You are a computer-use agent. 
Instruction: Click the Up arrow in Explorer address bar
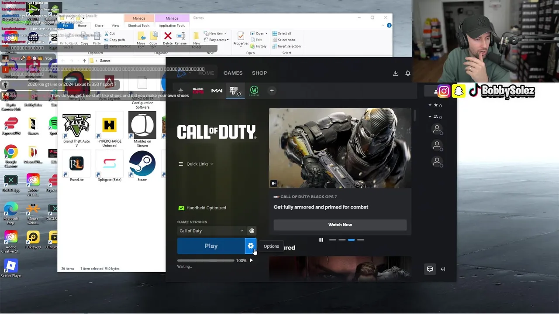tap(84, 61)
